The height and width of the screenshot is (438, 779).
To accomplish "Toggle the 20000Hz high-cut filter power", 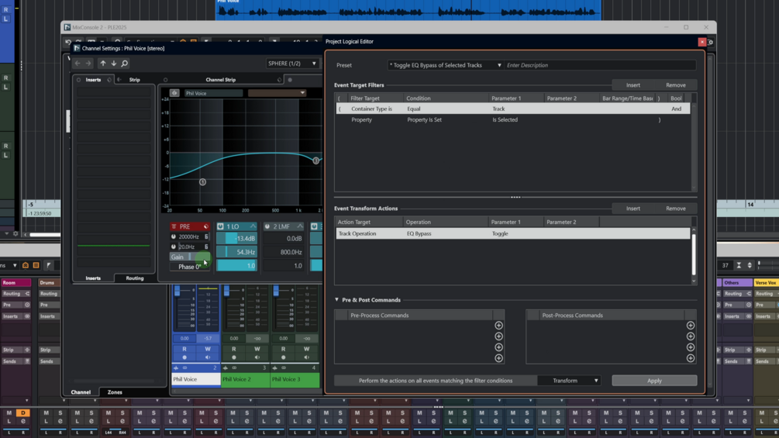I will coord(174,237).
